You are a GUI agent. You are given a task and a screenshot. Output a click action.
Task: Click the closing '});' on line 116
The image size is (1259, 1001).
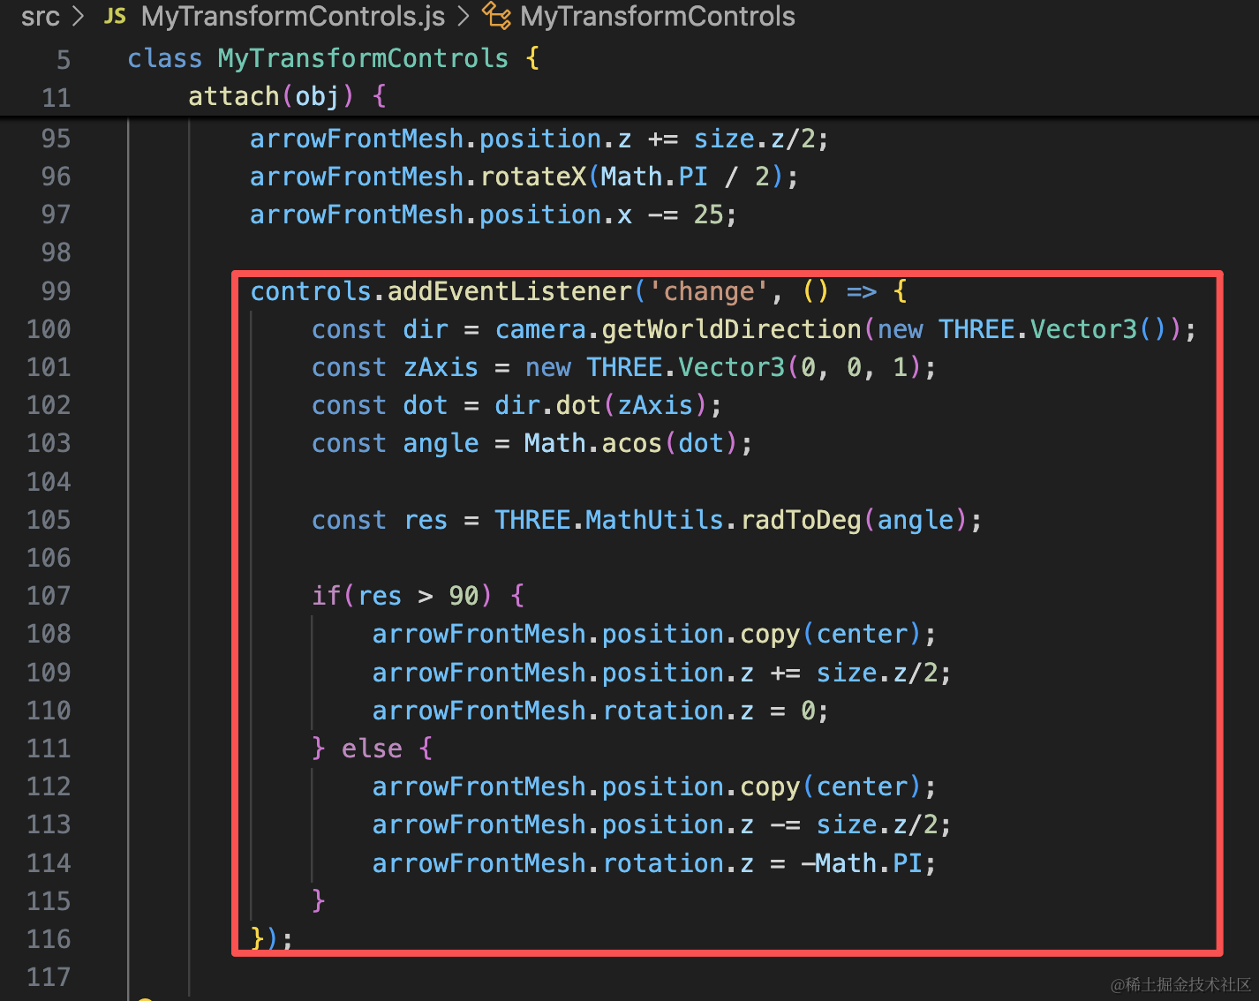[x=272, y=938]
